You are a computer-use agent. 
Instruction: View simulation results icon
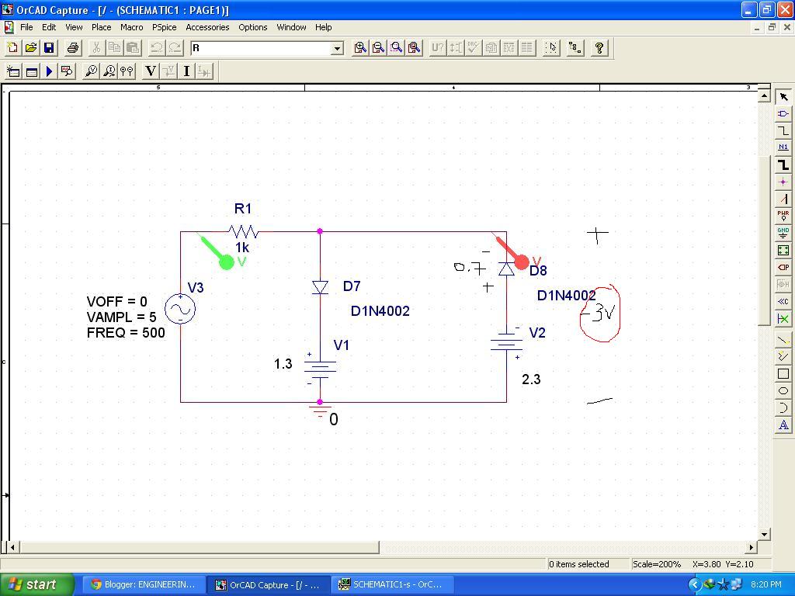(x=67, y=71)
